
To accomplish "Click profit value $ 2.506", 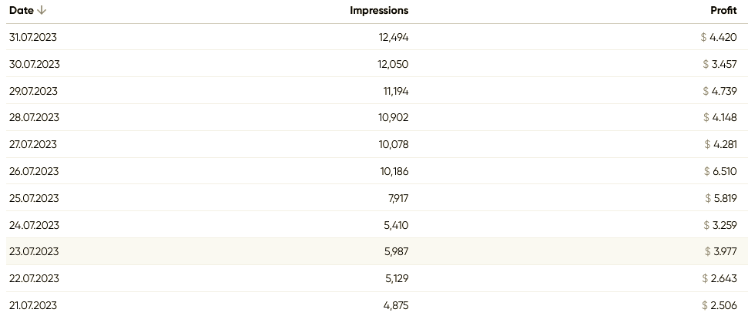I will [x=719, y=305].
